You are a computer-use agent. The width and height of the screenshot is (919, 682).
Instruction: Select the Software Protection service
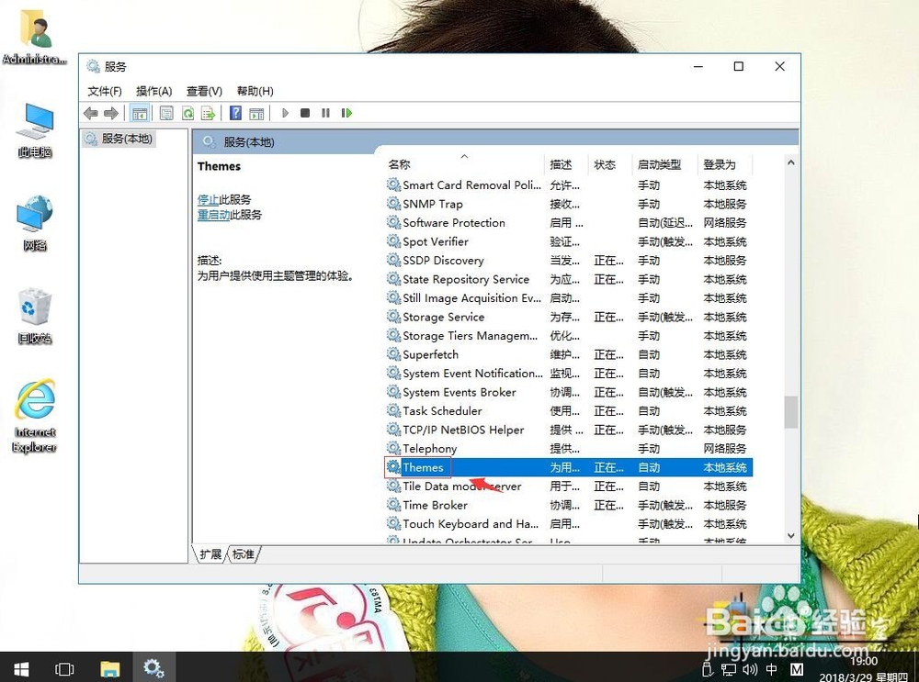569,223
